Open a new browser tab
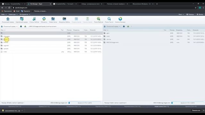 click(x=157, y=4)
